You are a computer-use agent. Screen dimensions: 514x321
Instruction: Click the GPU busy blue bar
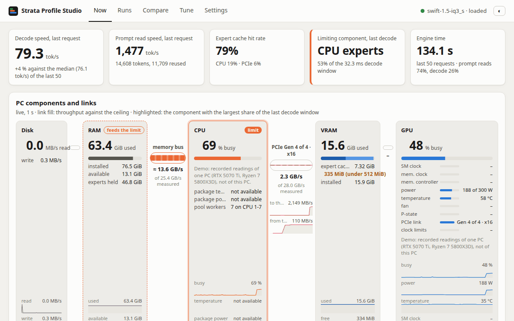(x=447, y=158)
